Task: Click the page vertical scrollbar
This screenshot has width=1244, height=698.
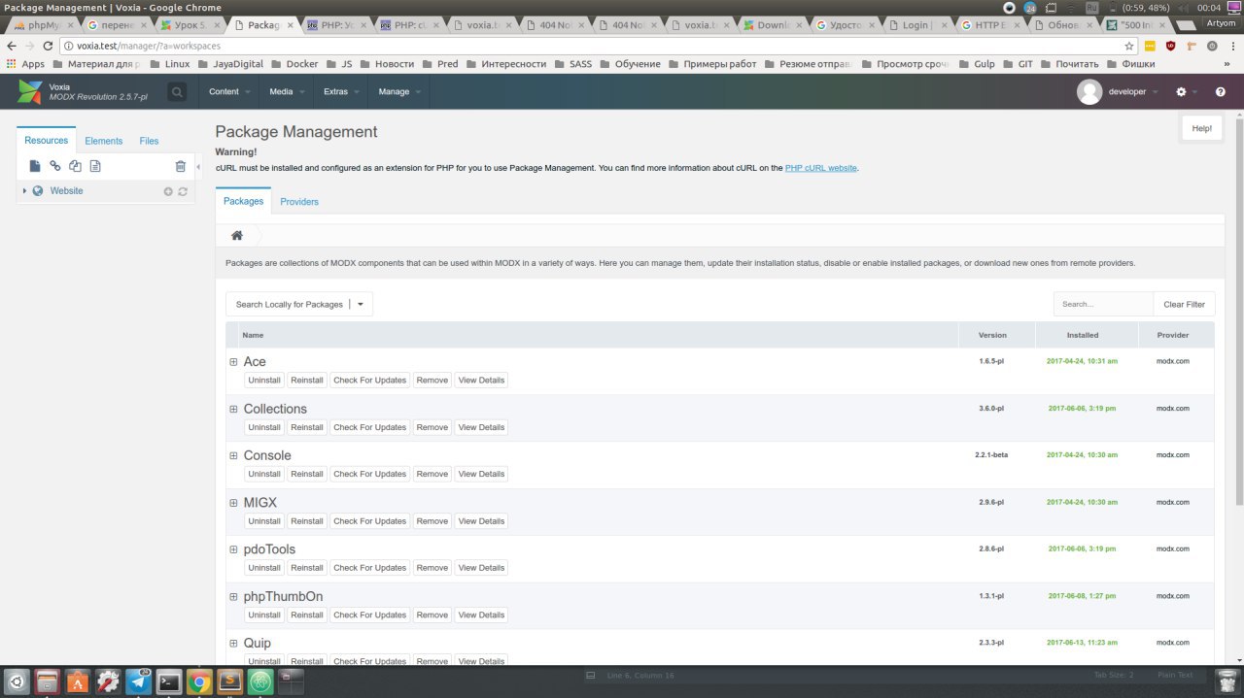Action: coord(1238,311)
